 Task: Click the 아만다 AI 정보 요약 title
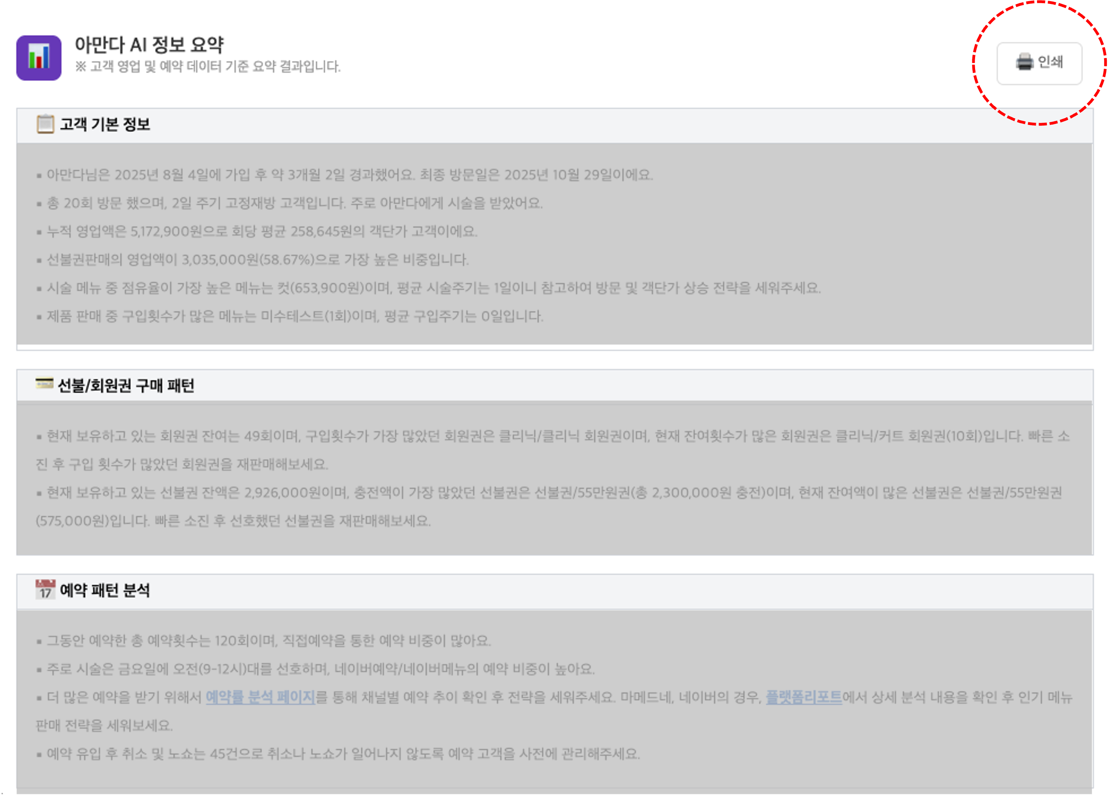pos(149,45)
